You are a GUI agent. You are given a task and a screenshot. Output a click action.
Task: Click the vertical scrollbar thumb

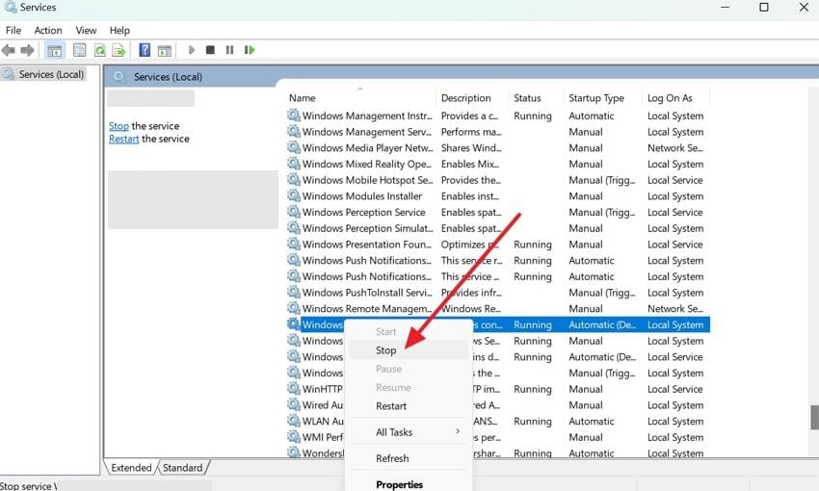[x=814, y=418]
